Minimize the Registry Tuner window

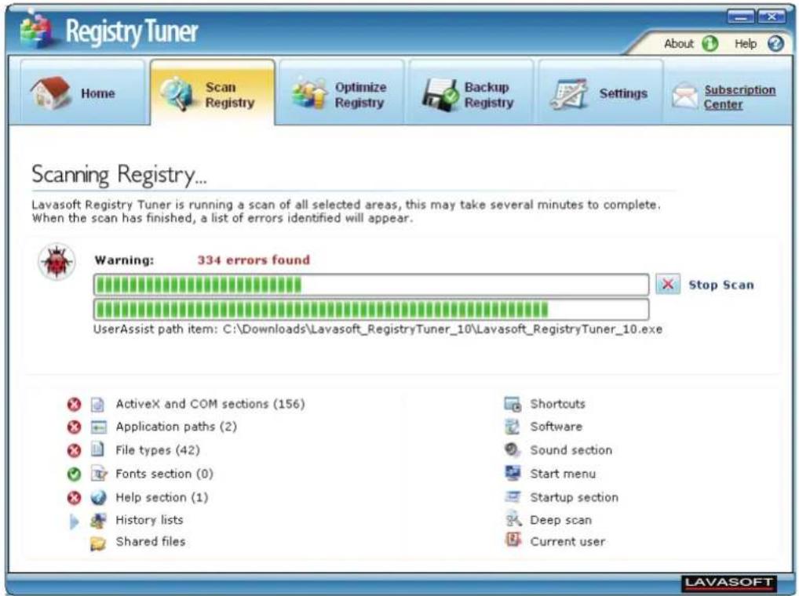pyautogui.click(x=740, y=16)
